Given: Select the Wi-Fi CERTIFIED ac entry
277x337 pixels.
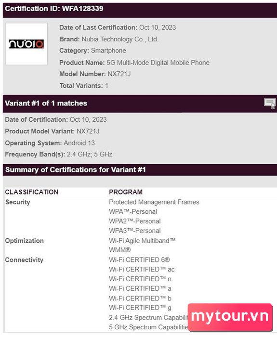Looking at the screenshot, I should point(142,269).
